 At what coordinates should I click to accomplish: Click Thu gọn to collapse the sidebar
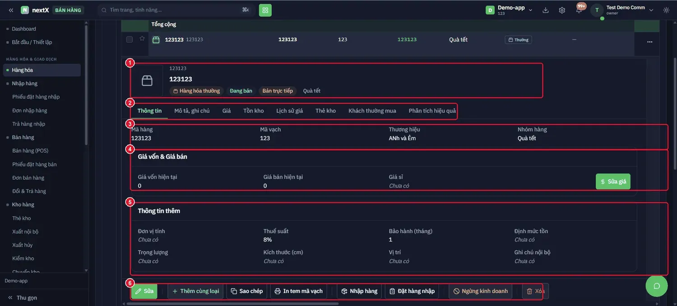[22, 298]
